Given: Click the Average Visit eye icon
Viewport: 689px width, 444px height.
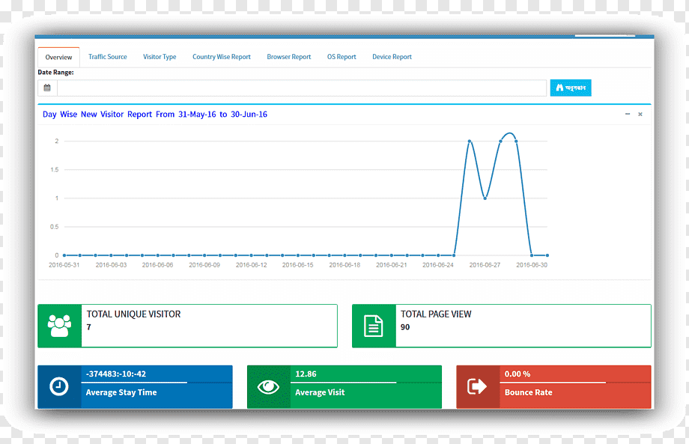Looking at the screenshot, I should point(268,387).
